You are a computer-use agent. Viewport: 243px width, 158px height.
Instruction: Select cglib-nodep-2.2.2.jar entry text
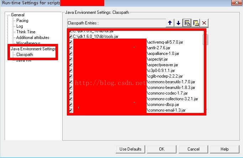pyautogui.click(x=165, y=76)
